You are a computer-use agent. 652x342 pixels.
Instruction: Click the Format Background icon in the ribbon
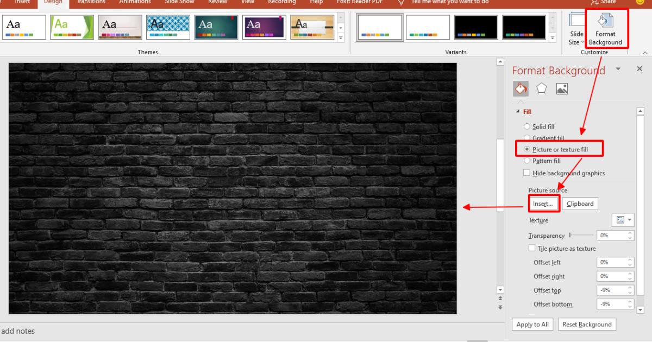coord(605,27)
